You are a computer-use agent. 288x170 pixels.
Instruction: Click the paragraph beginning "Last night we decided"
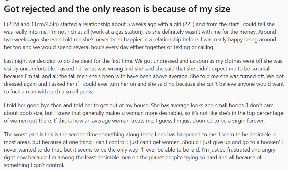[144, 76]
